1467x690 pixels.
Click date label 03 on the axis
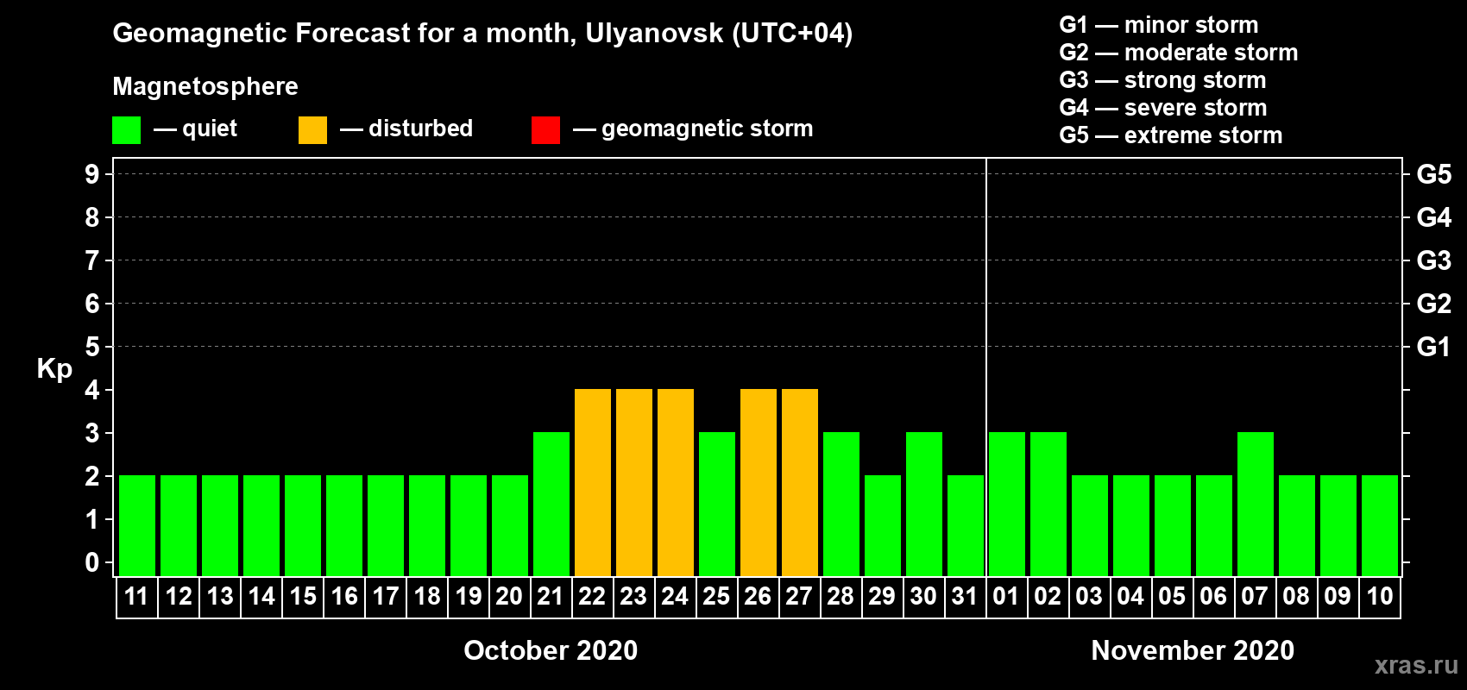(1089, 596)
